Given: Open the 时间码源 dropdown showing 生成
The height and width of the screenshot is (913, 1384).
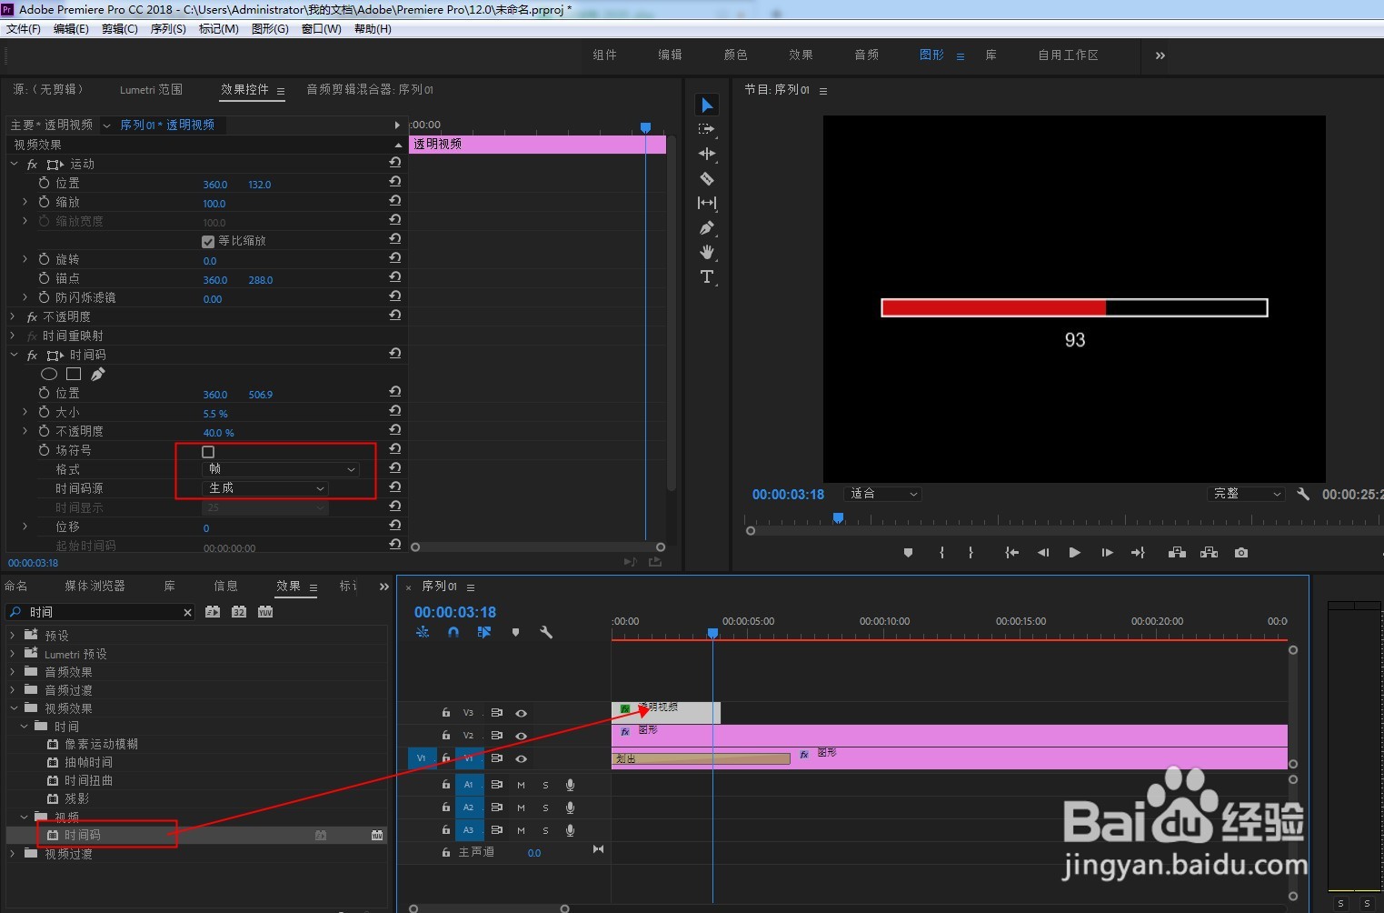Looking at the screenshot, I should tap(265, 488).
